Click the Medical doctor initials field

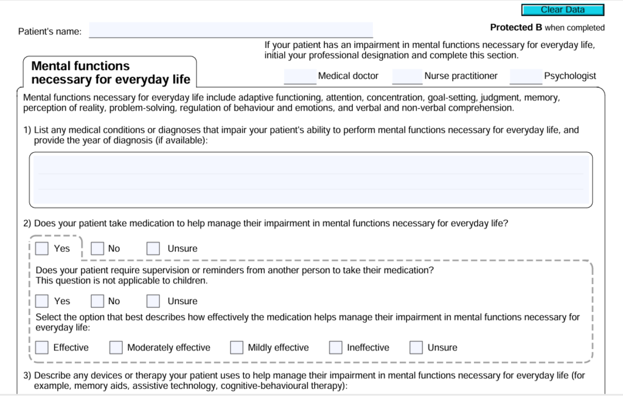[x=299, y=75]
